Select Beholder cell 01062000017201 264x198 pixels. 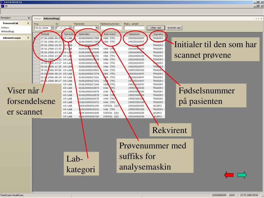coord(89,77)
